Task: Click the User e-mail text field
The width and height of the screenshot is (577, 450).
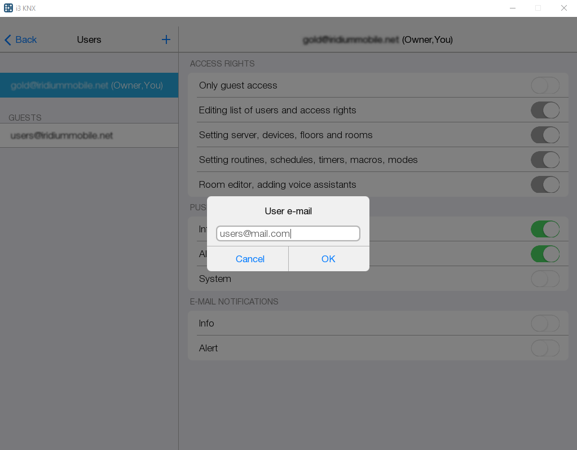Action: click(288, 233)
